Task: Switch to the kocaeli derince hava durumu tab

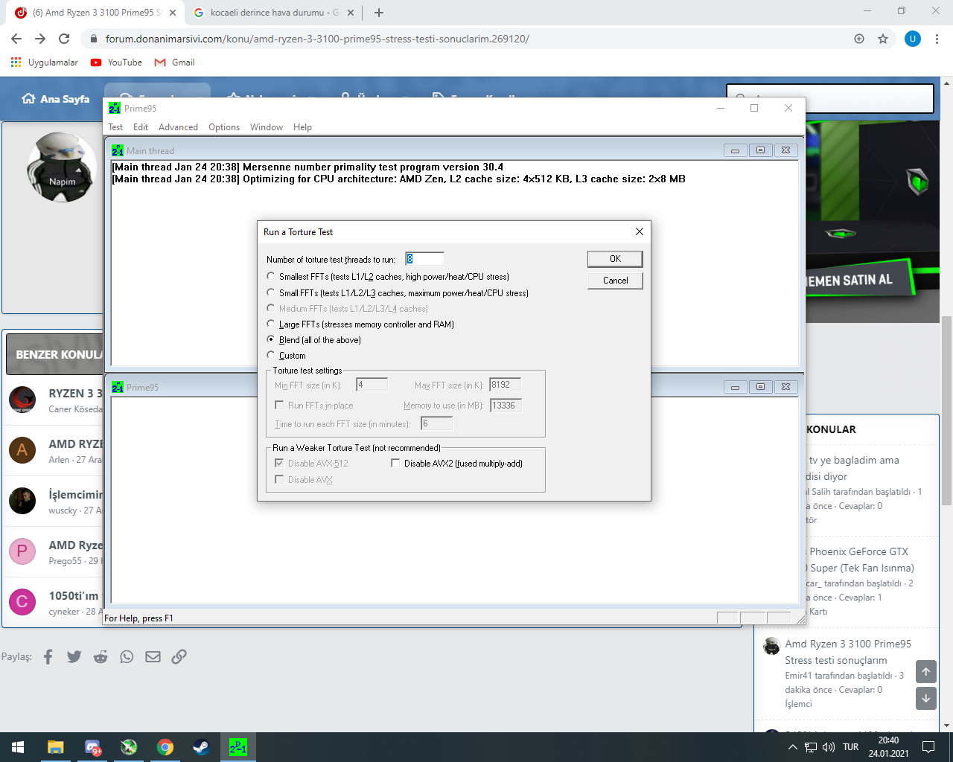Action: pyautogui.click(x=272, y=13)
